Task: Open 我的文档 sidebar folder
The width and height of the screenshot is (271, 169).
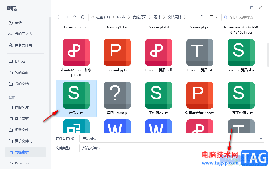Action: point(19,84)
